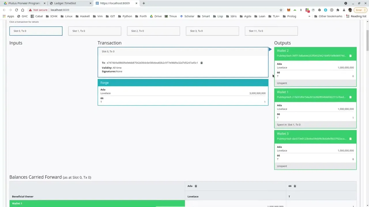Copy the 66 token in balances header
The image size is (369, 207).
click(295, 186)
